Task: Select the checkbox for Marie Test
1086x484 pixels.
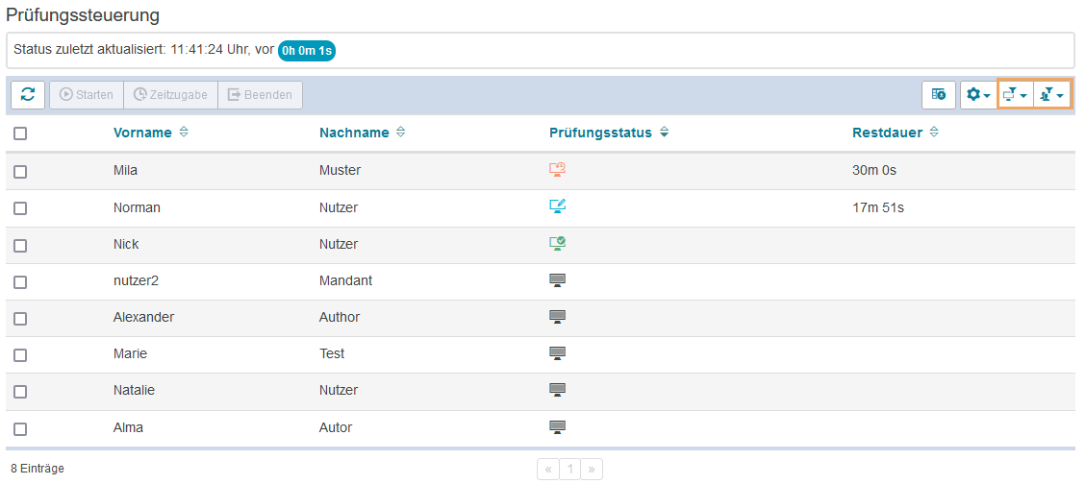Action: pyautogui.click(x=20, y=355)
